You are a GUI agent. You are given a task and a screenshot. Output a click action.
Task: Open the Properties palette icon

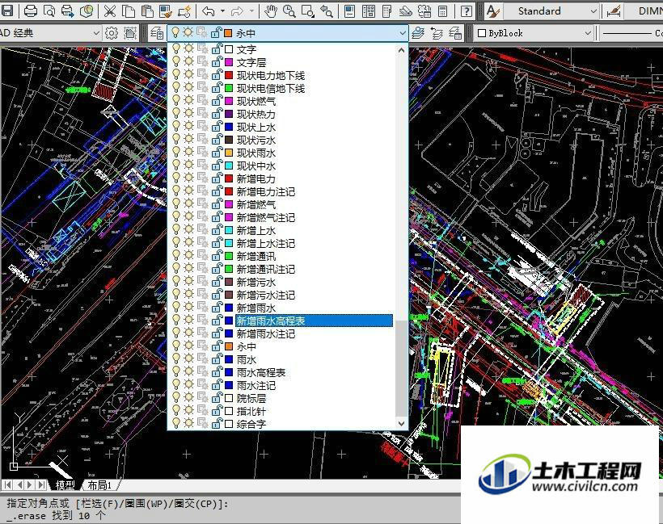coord(349,10)
